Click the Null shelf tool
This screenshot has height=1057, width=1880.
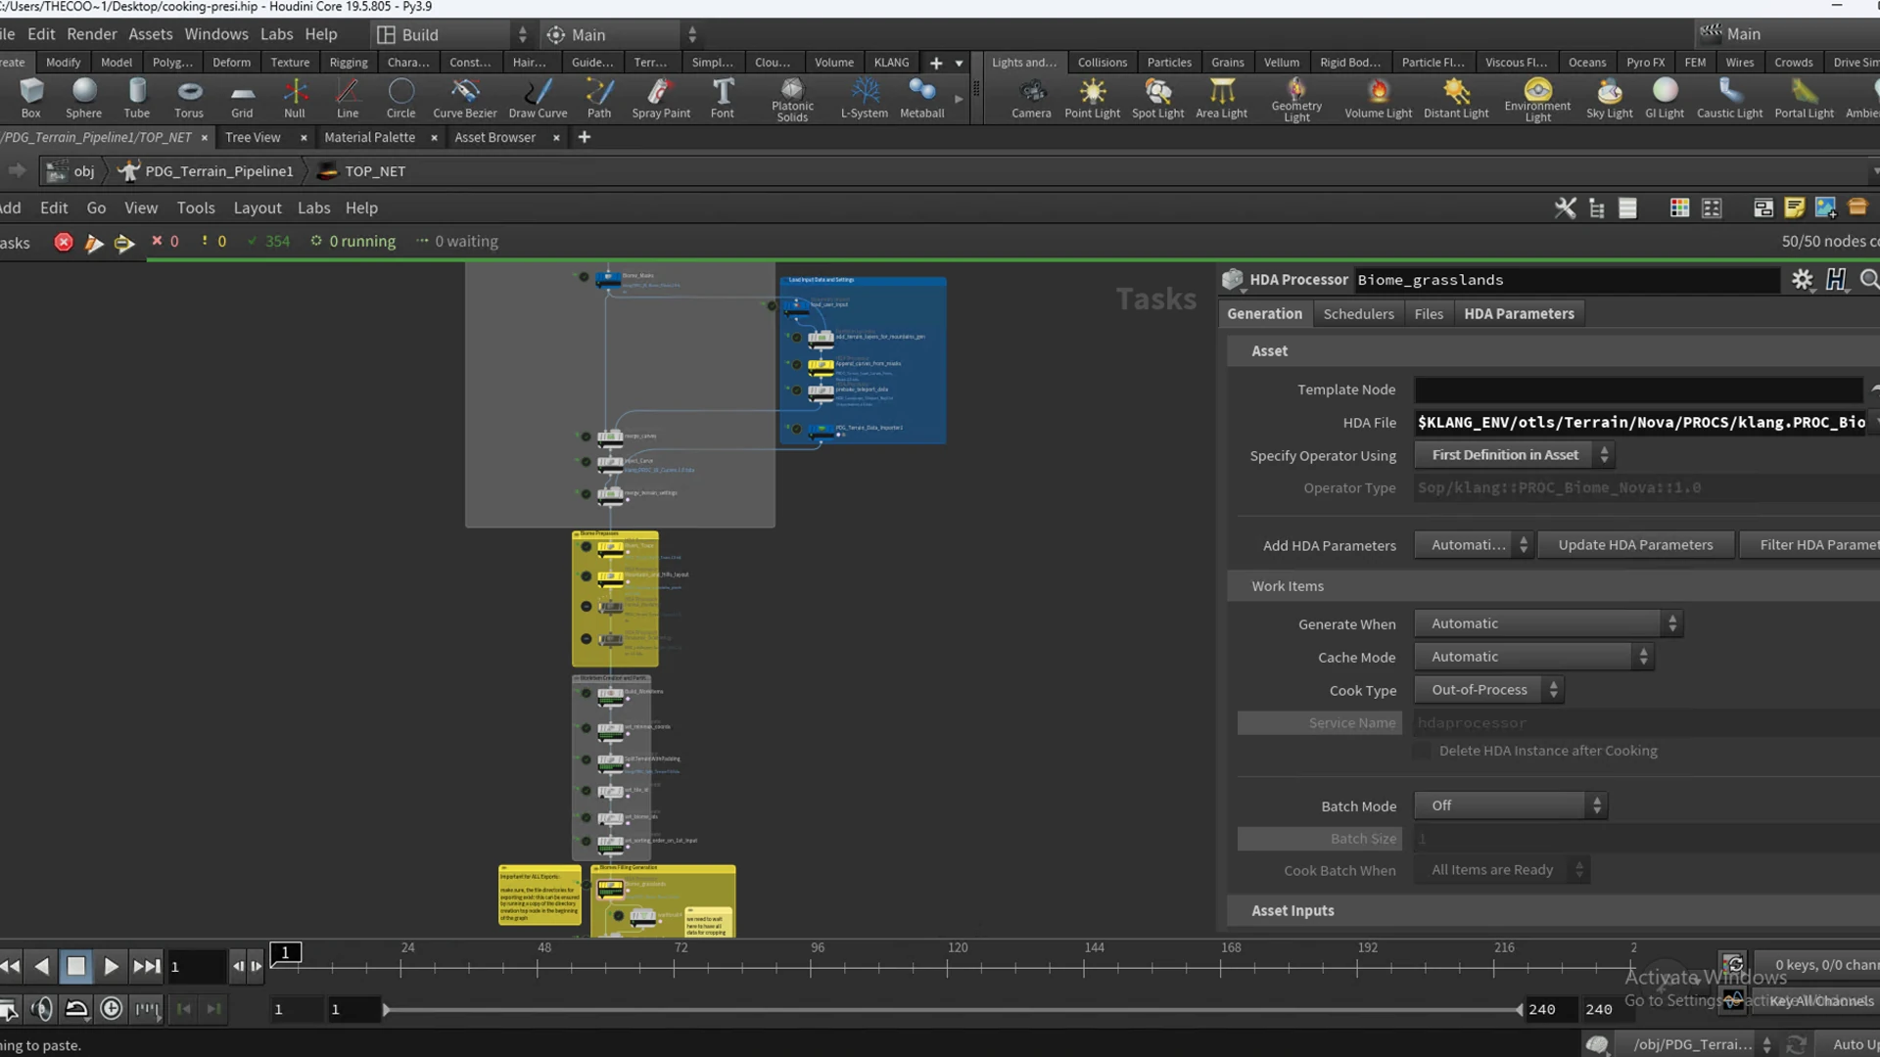click(295, 99)
